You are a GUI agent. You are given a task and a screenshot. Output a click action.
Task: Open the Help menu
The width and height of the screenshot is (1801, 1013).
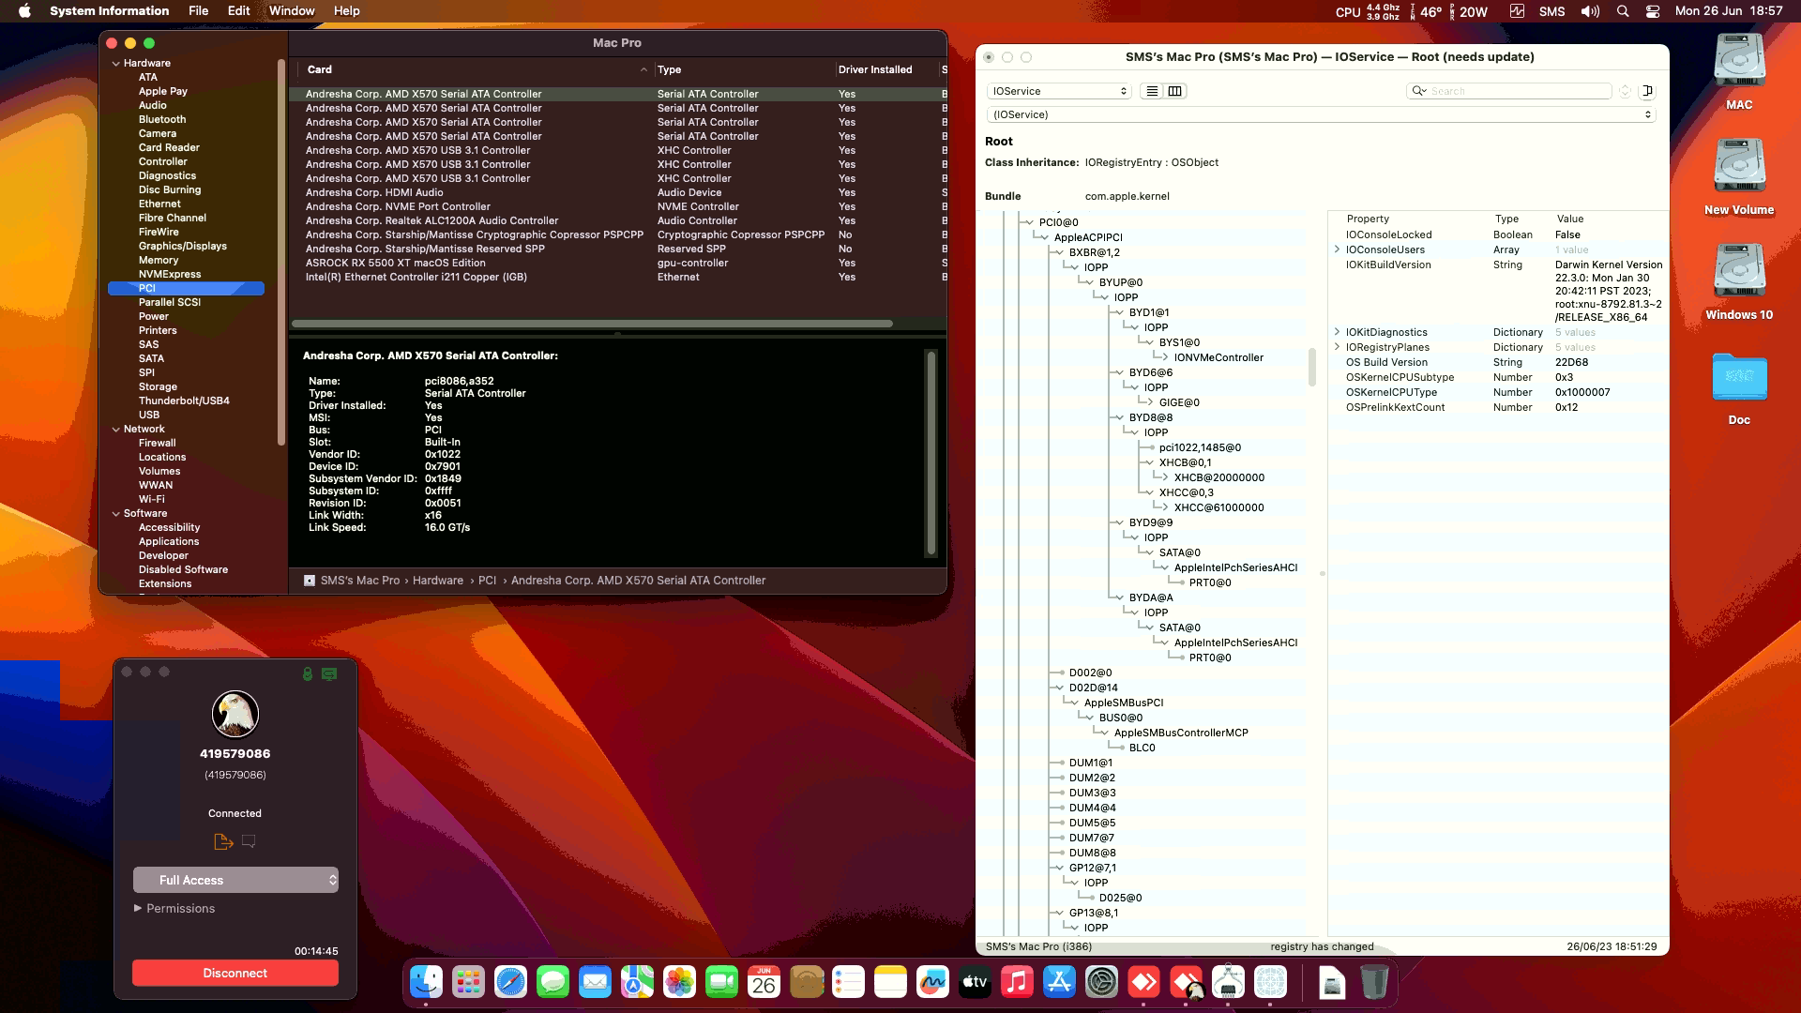pos(346,11)
